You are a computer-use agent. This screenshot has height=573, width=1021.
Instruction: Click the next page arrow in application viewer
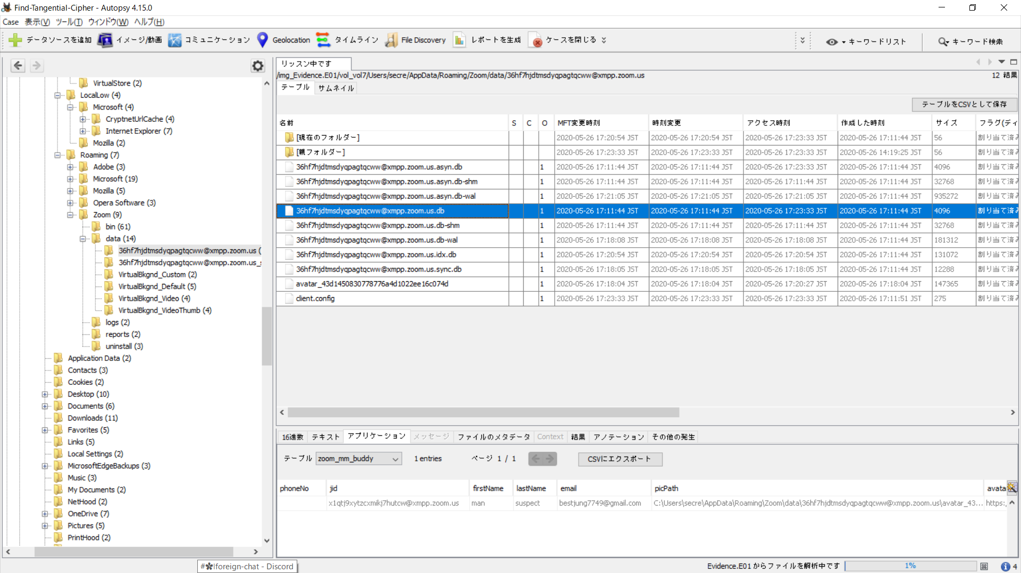pyautogui.click(x=550, y=459)
